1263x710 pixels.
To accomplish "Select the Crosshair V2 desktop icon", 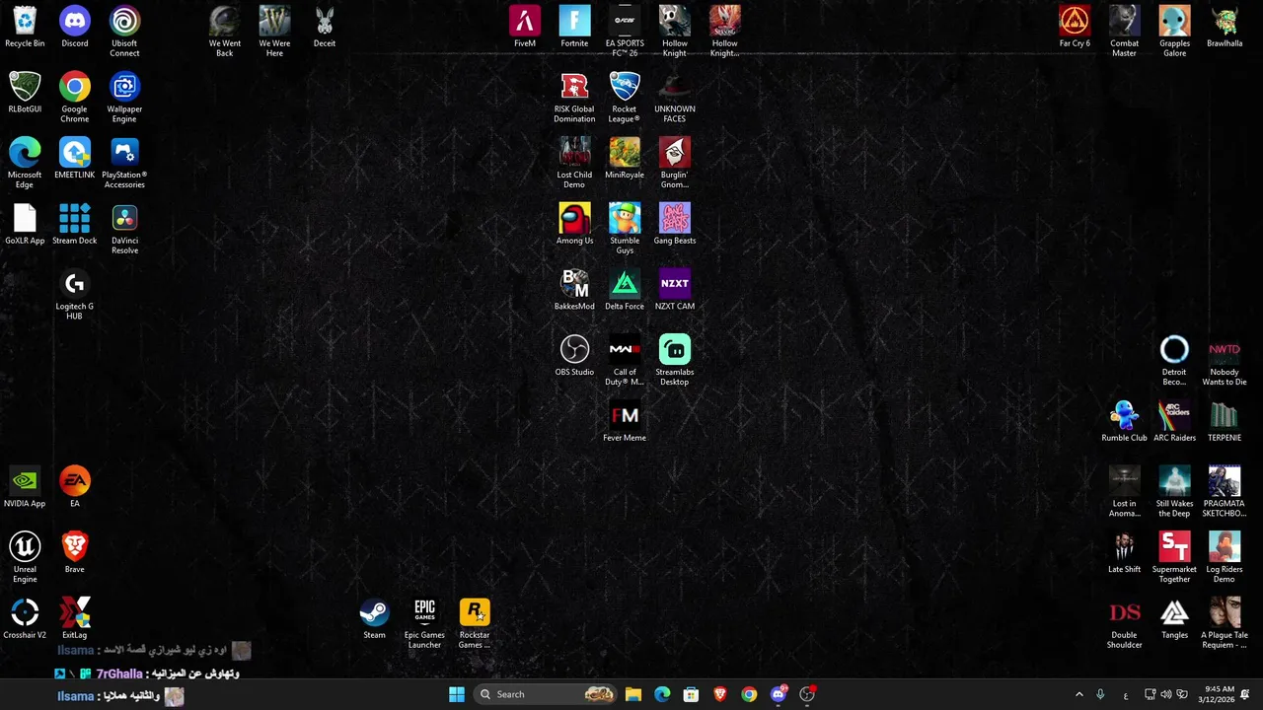I will point(25,619).
